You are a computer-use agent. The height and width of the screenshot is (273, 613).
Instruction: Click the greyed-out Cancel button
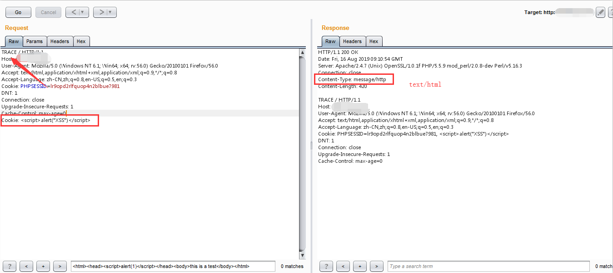point(49,12)
